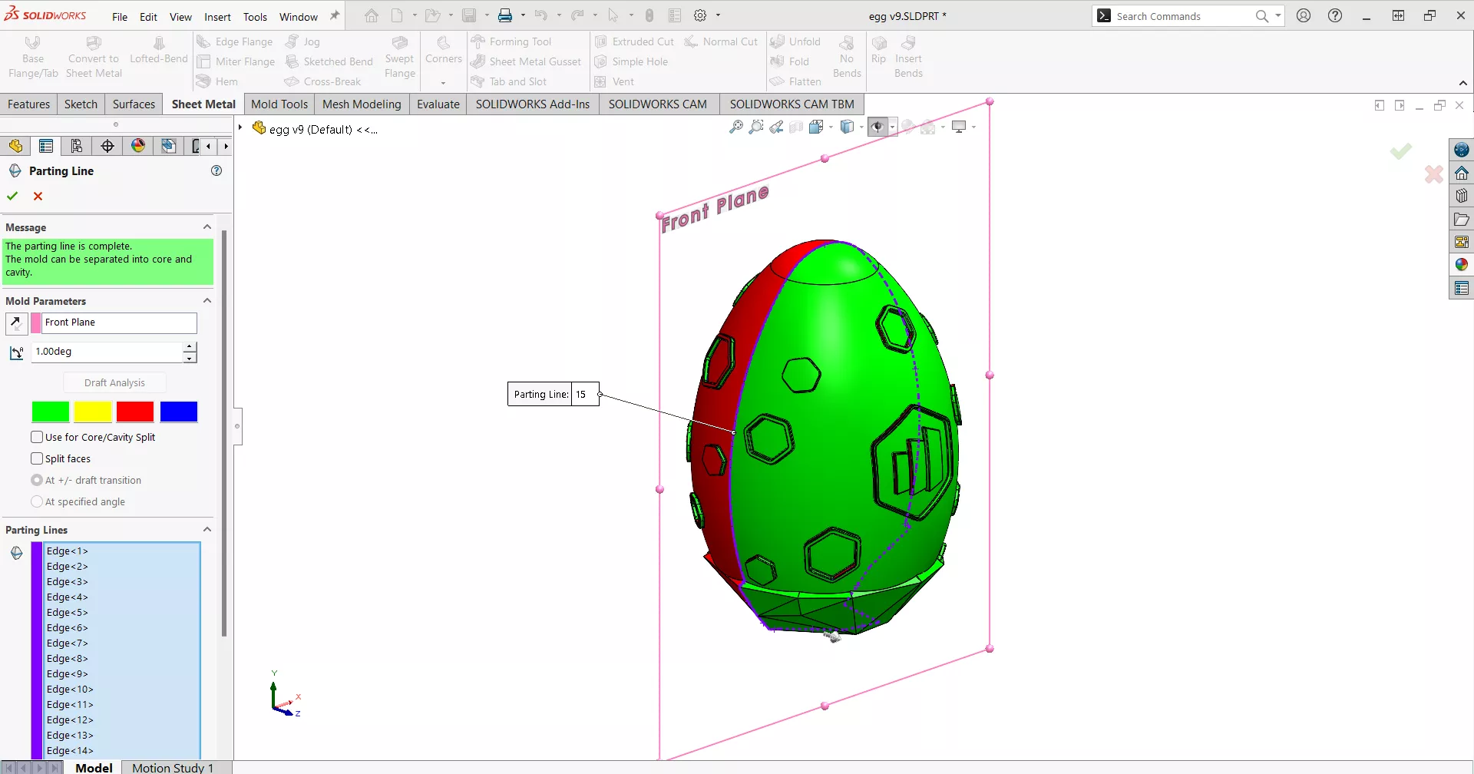Check the Split faces checkbox

tap(37, 458)
